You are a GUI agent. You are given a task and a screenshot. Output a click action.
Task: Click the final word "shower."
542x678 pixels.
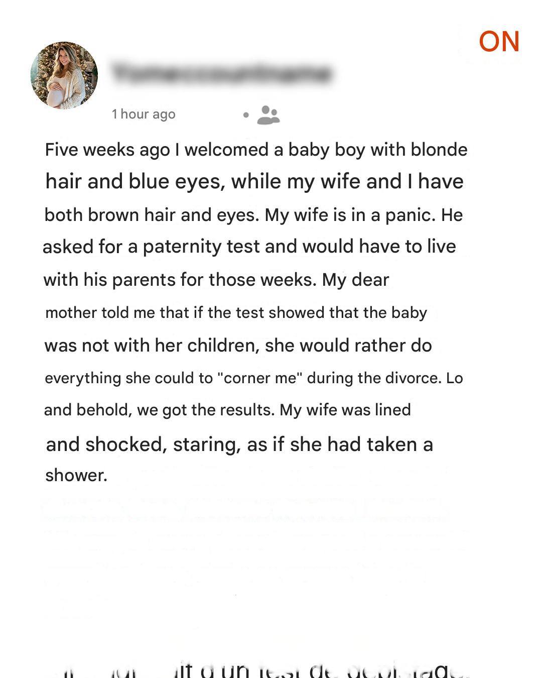pos(76,475)
